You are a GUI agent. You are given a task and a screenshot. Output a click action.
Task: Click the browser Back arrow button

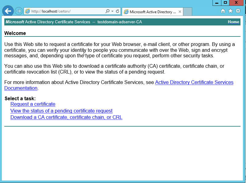click(8, 11)
